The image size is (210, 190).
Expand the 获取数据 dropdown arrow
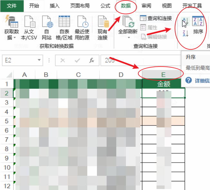14,38
